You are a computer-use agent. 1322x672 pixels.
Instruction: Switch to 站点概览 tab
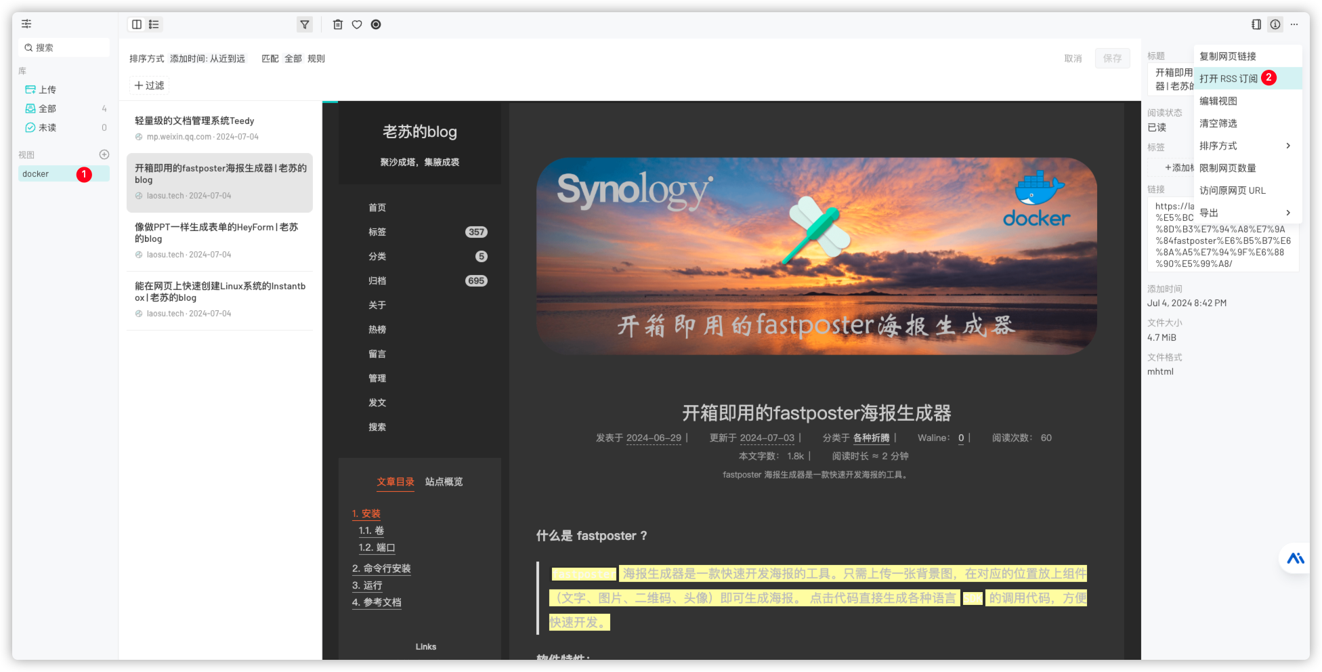tap(444, 482)
